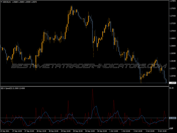Click the 21.5000 indicator value tag
177x133 pixels.
[173, 118]
